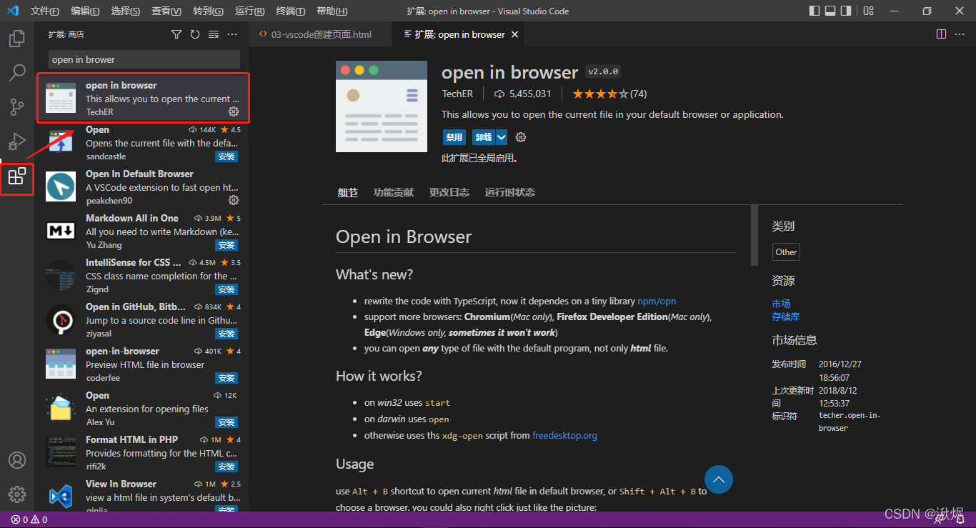The image size is (976, 528).
Task: Install the sandcastle Open extension
Action: 226,156
